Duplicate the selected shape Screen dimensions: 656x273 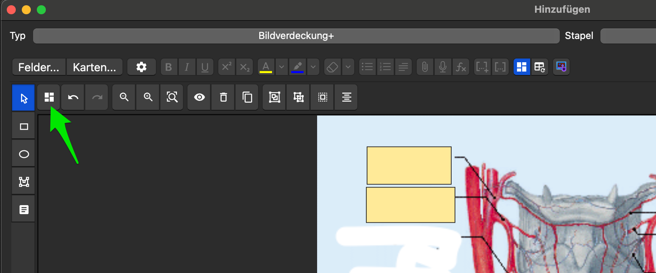[247, 97]
